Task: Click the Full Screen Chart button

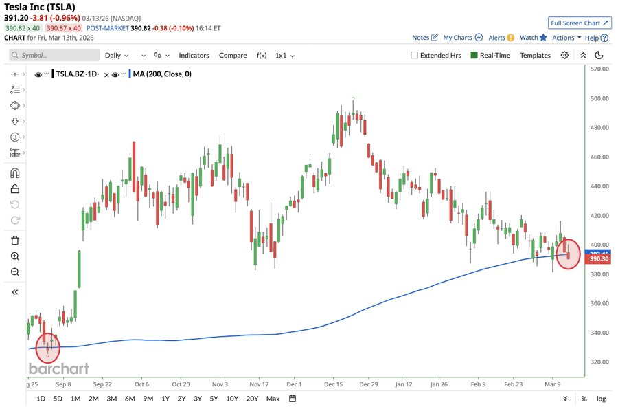Action: tap(580, 23)
